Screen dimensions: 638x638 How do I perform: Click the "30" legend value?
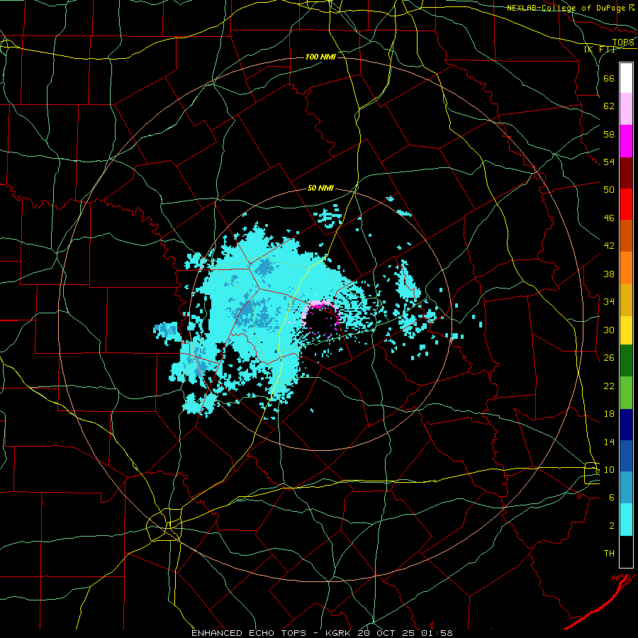click(x=609, y=330)
